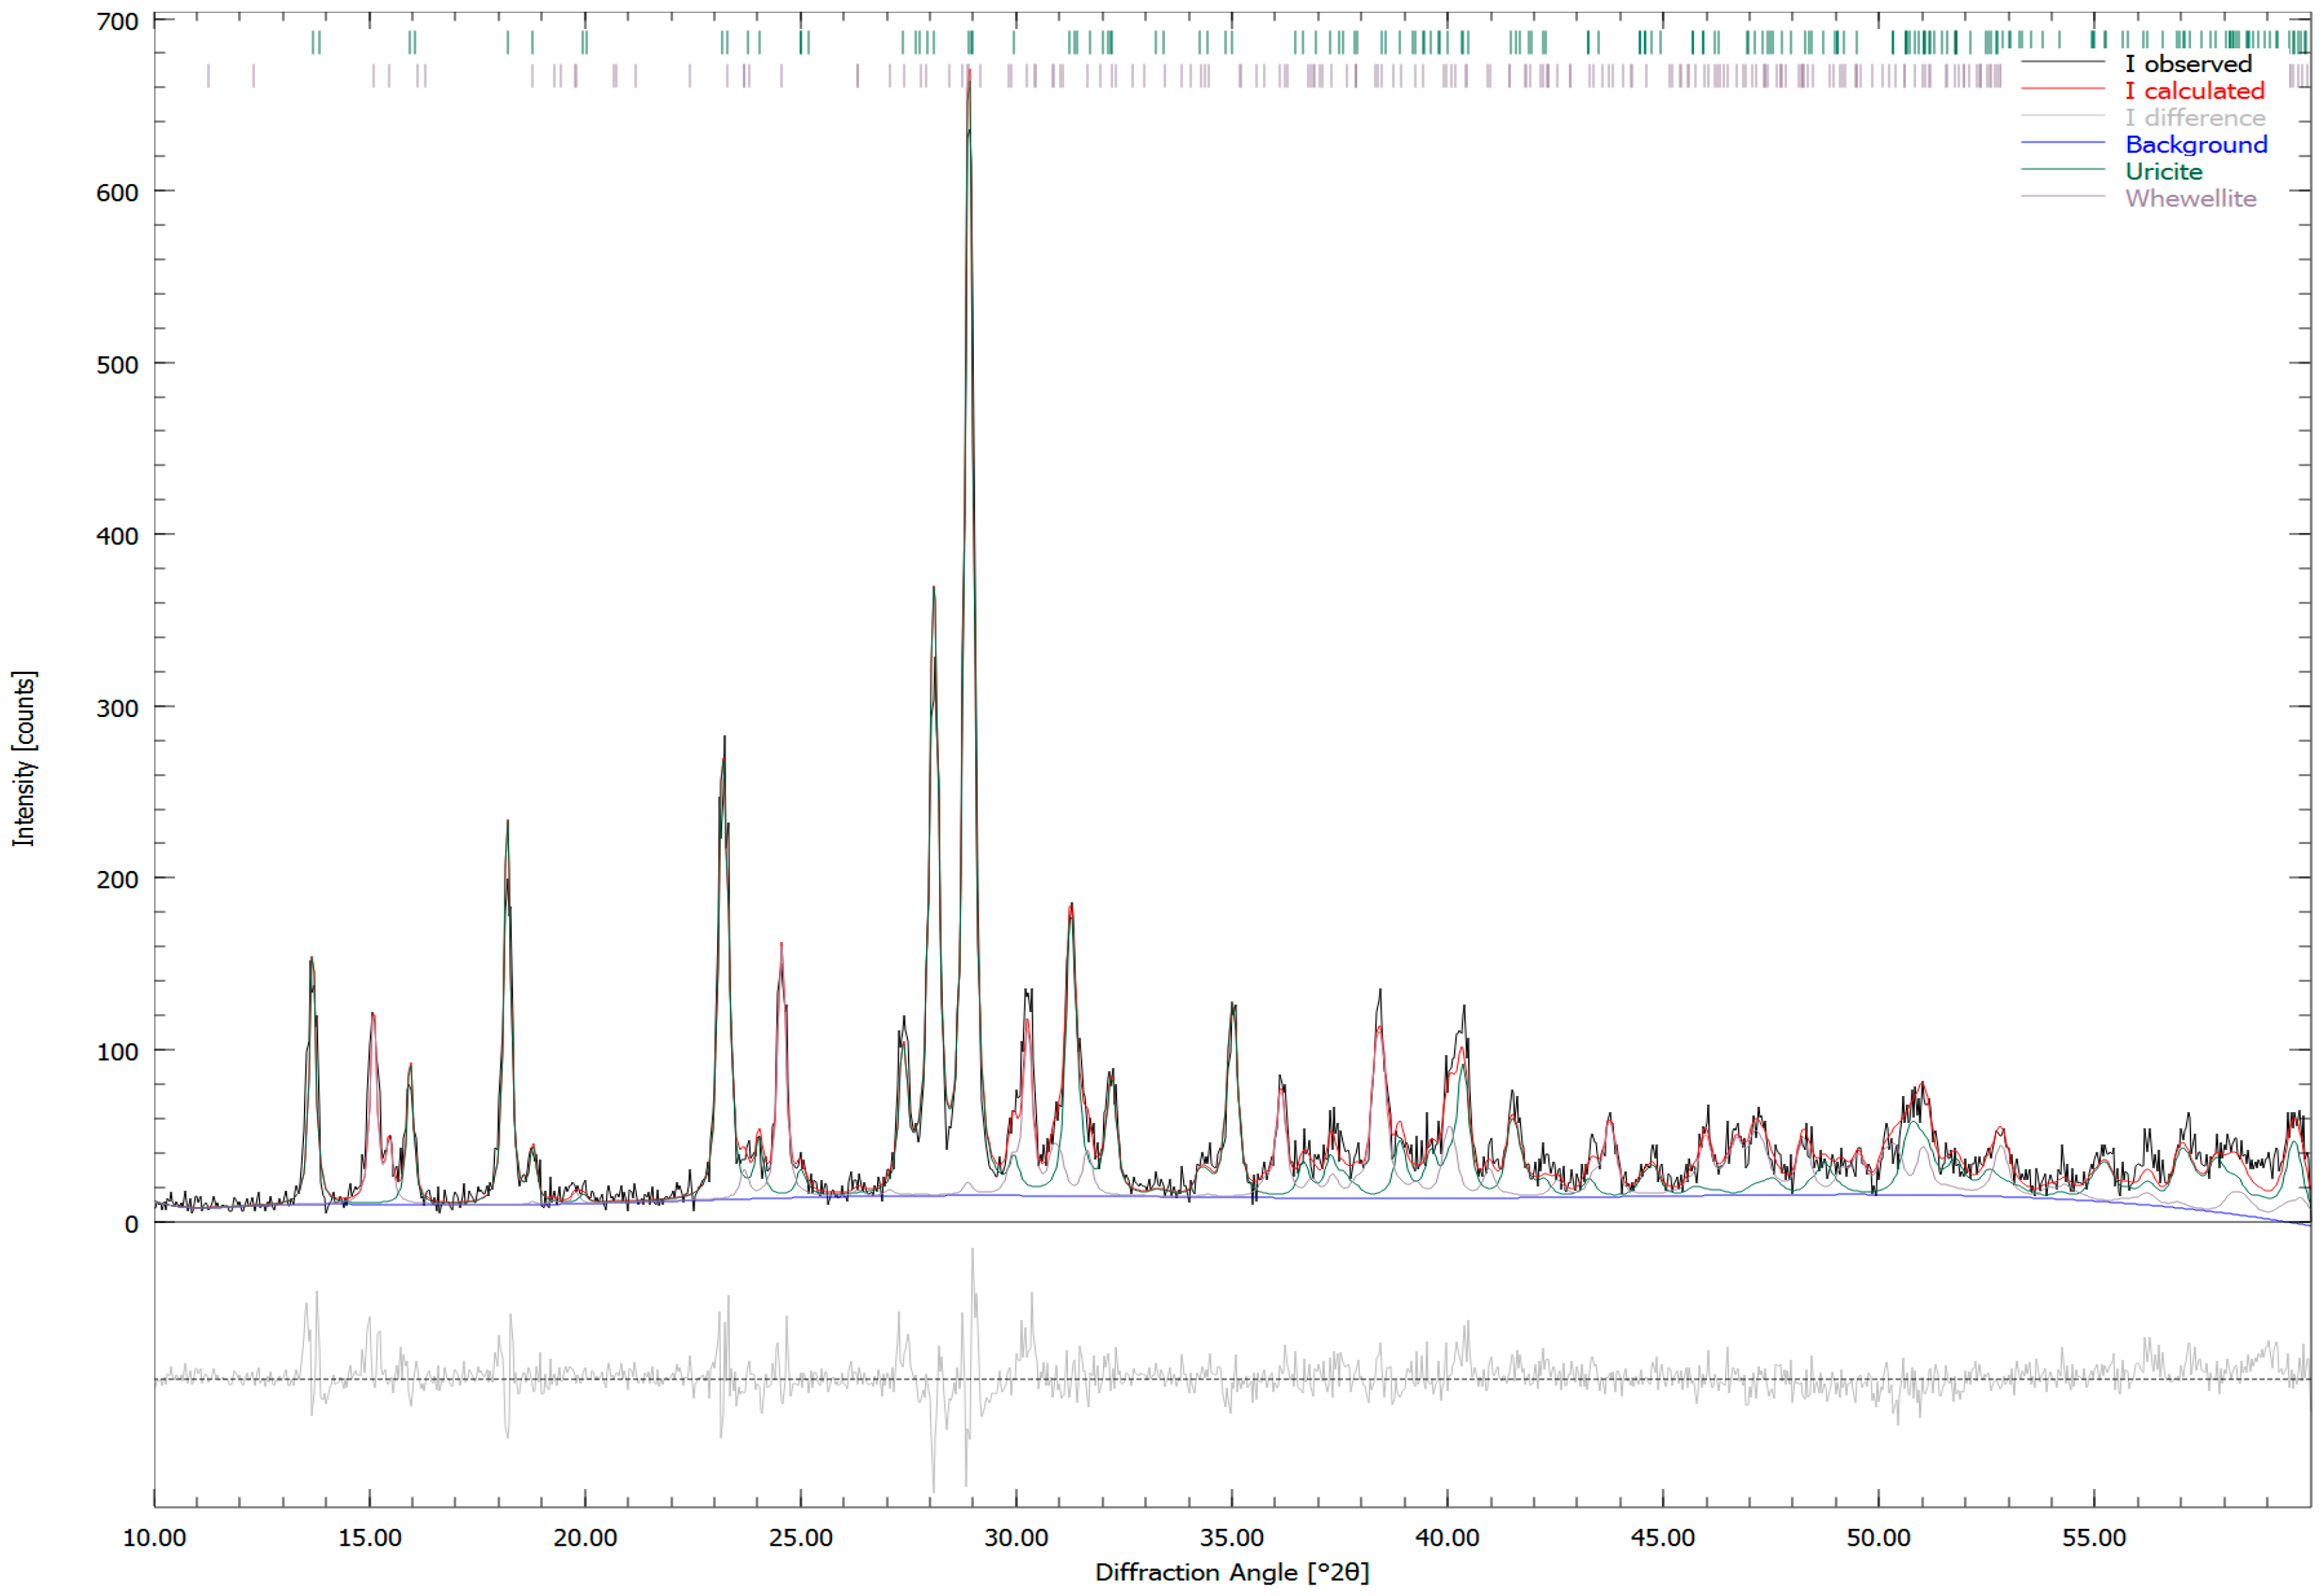Click the 20.00 angle axis label
The height and width of the screenshot is (1596, 2321).
586,1538
